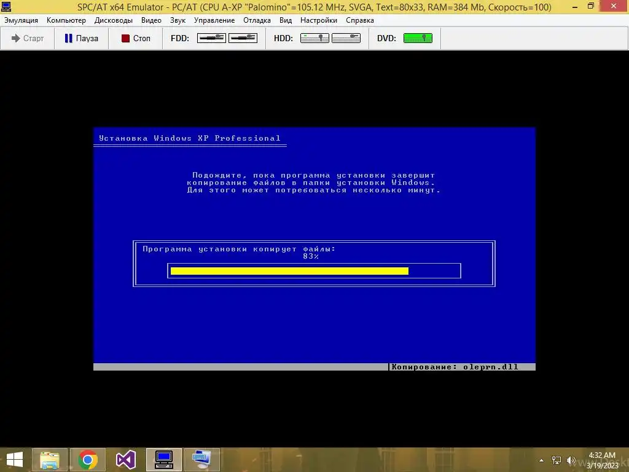629x472 pixels.
Task: Open the Справка menu
Action: [360, 20]
